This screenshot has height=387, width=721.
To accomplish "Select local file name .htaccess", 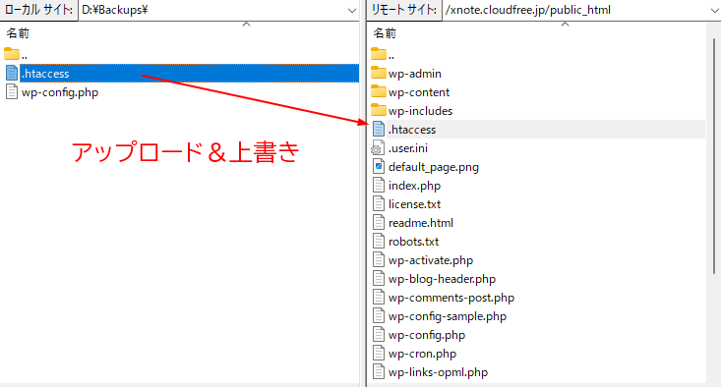I will coord(45,74).
